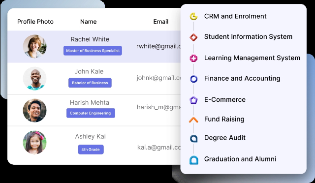Click the Name column header
This screenshot has height=183, width=315.
click(x=89, y=22)
